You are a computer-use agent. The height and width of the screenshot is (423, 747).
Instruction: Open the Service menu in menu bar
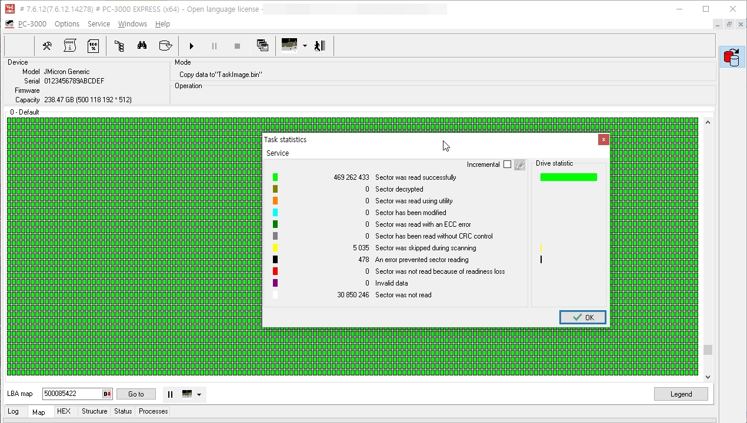click(x=99, y=24)
